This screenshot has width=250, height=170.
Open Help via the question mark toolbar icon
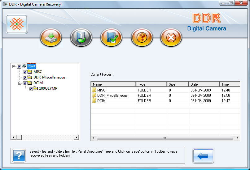coord(142,37)
